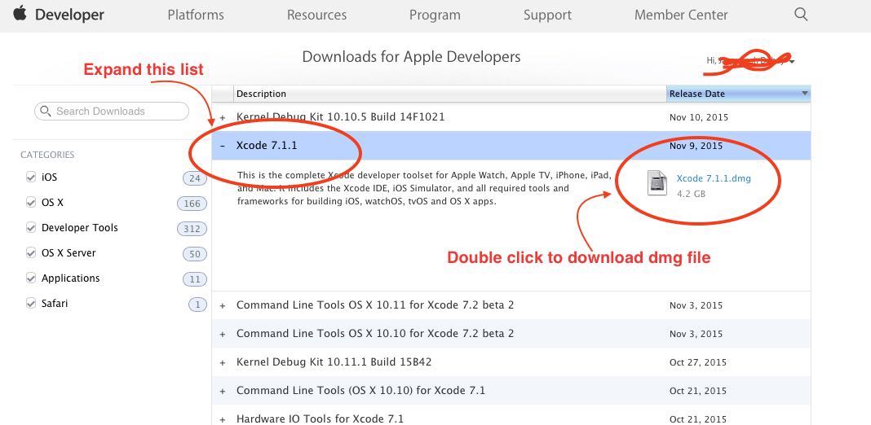The width and height of the screenshot is (871, 425).
Task: Toggle the Safari category checkbox
Action: (x=31, y=304)
